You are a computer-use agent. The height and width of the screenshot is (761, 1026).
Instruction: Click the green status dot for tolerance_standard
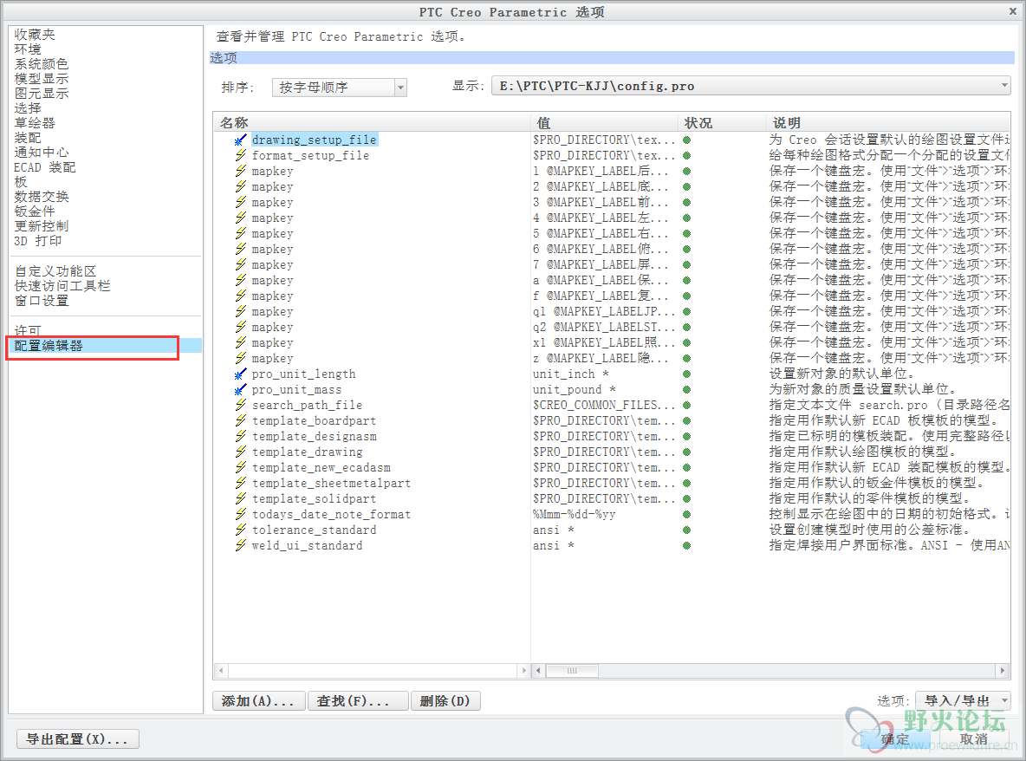point(687,530)
